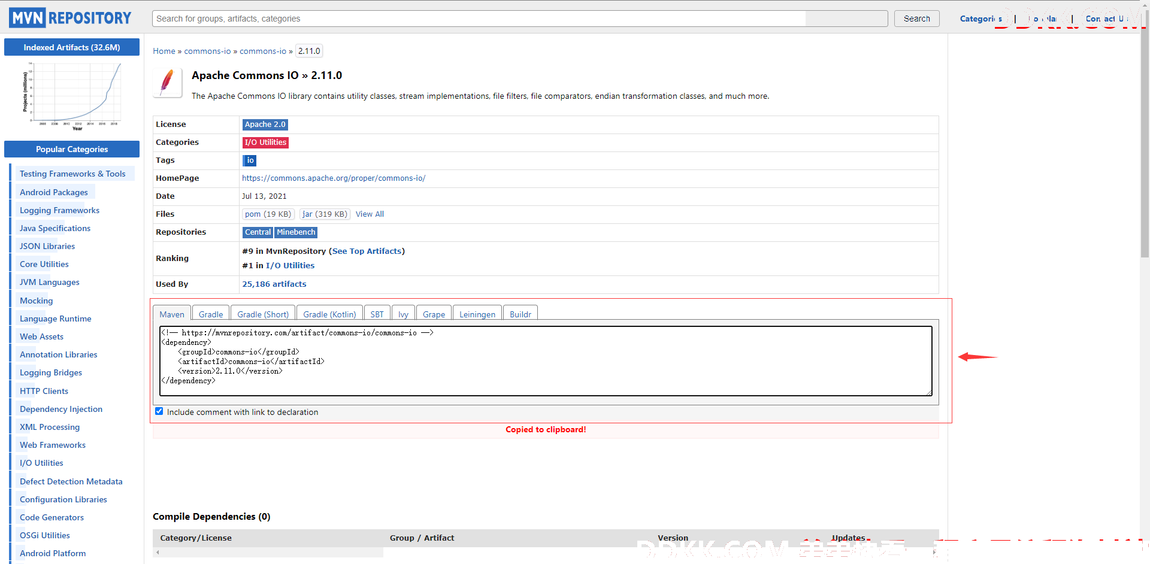Viewport: 1150px width, 564px height.
Task: Open Defect Detection Metadata category
Action: click(x=71, y=481)
